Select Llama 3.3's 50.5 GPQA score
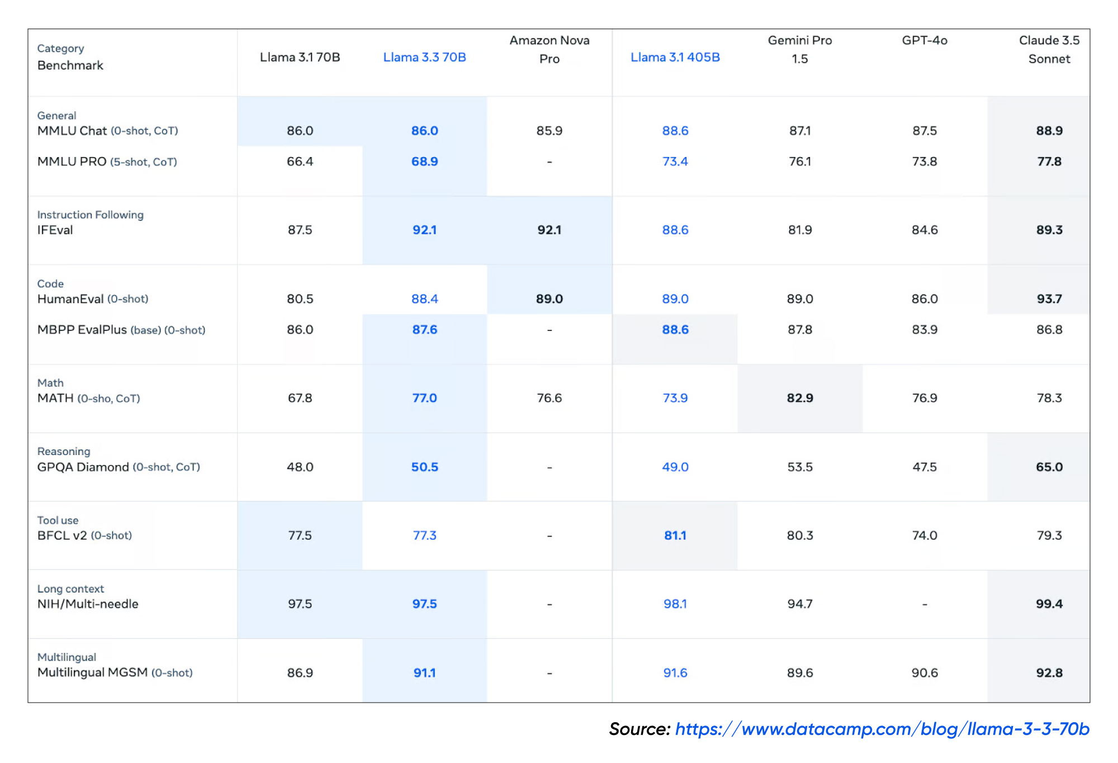The image size is (1118, 763). (424, 467)
